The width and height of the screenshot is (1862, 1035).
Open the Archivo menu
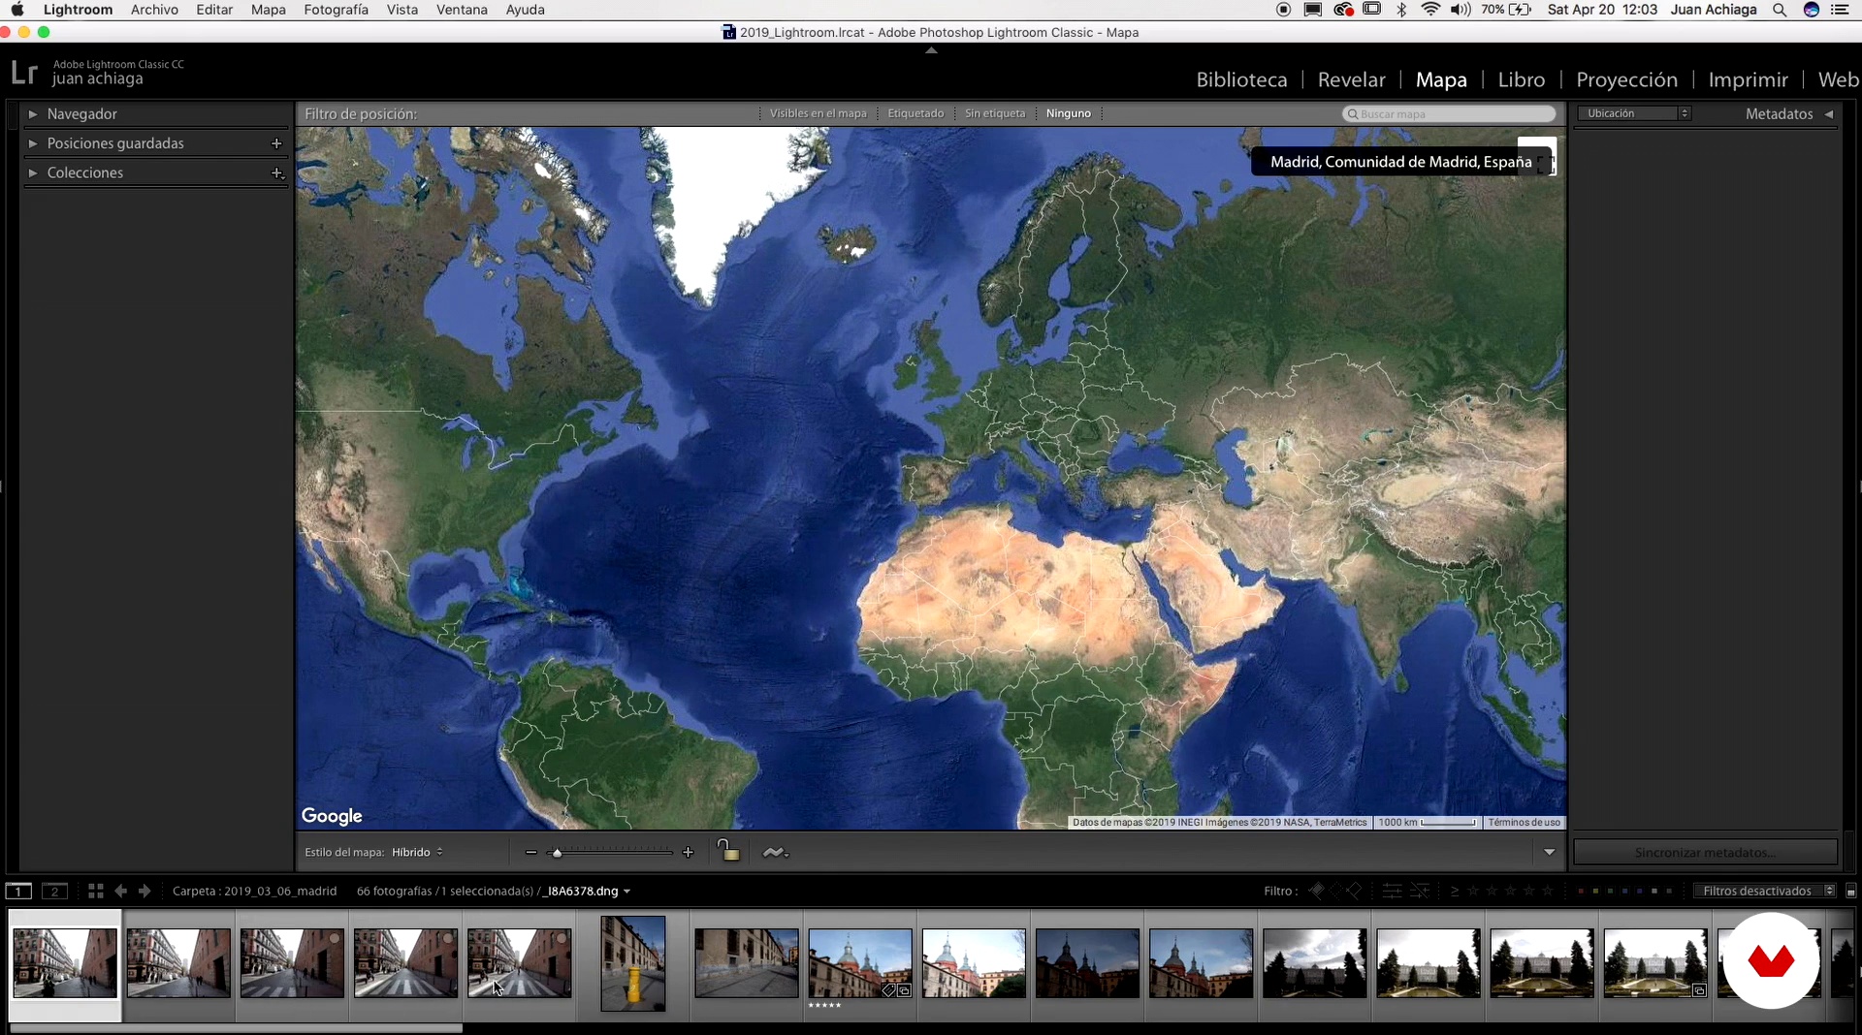[154, 10]
